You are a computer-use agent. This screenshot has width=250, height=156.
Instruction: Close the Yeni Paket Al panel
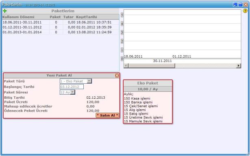117,76
